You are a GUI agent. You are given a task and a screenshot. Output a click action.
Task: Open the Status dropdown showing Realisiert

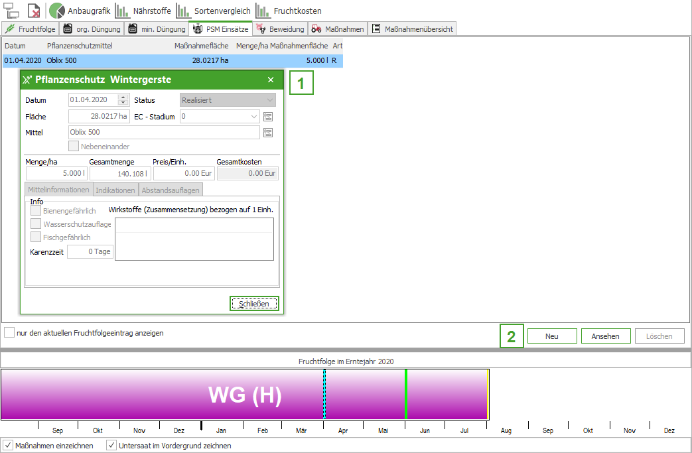coord(228,100)
